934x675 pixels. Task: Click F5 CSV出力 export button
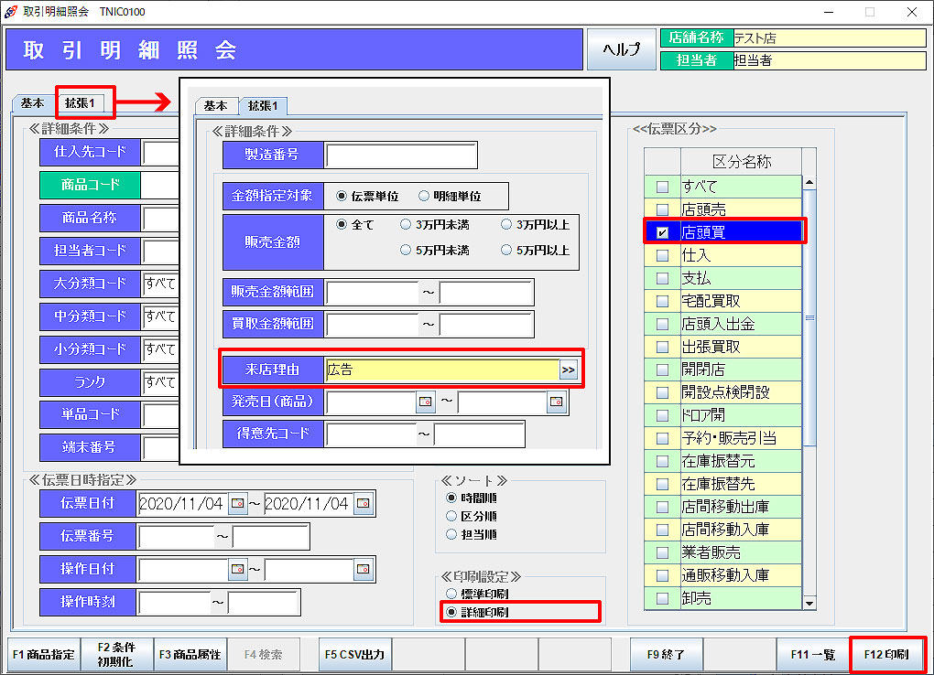[x=355, y=655]
